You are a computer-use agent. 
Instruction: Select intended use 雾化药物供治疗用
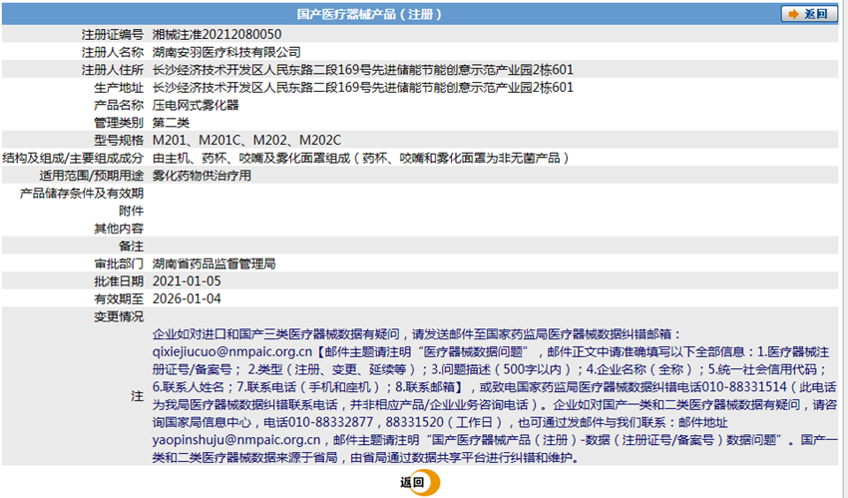(x=202, y=176)
